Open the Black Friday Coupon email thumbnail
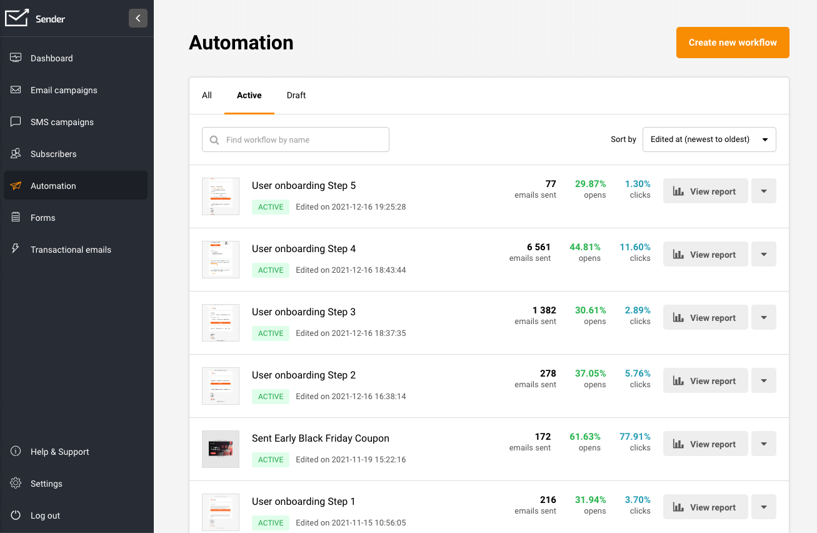The image size is (817, 533). [x=221, y=449]
